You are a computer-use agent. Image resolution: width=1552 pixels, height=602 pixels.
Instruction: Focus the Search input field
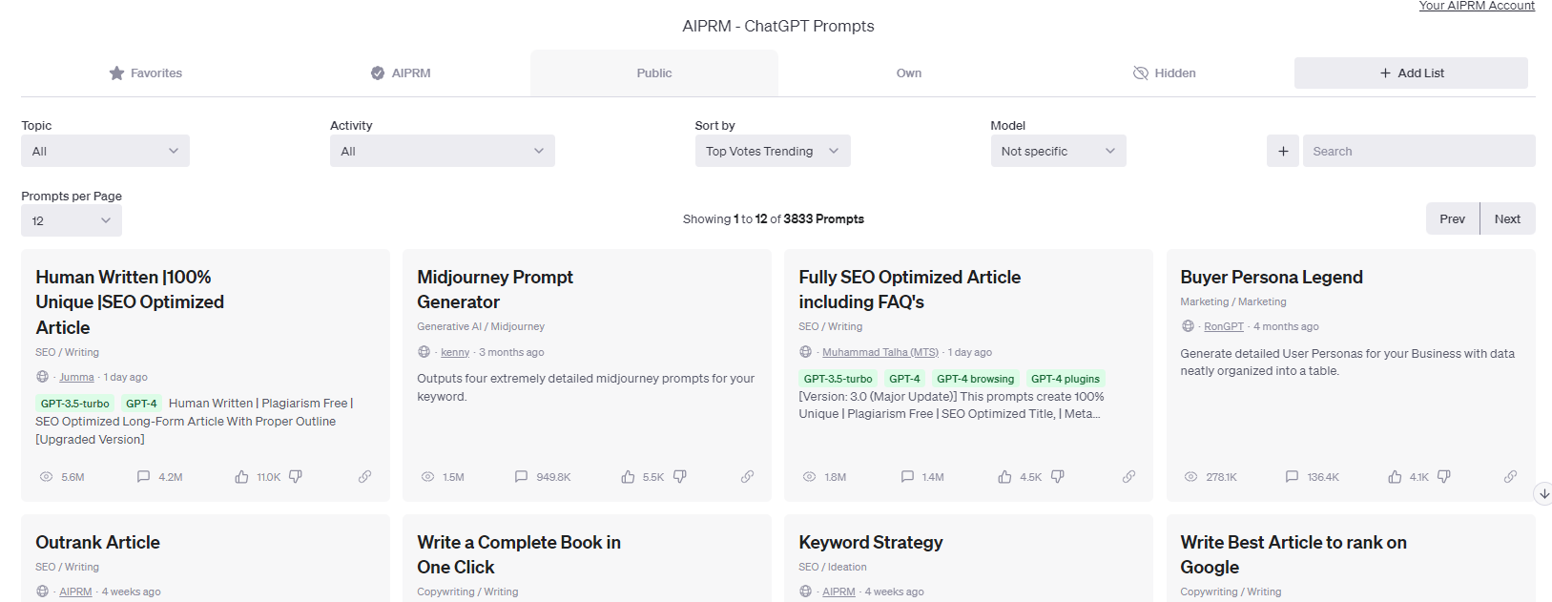coord(1419,151)
